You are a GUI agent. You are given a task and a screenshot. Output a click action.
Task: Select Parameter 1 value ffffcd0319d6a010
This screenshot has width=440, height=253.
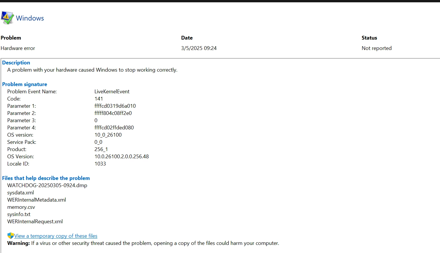[x=115, y=106]
